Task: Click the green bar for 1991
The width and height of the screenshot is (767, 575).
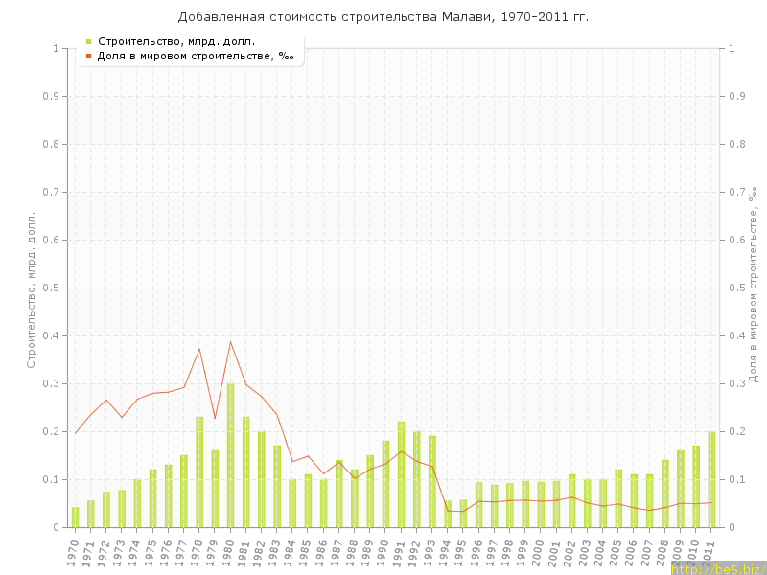Action: tap(401, 474)
